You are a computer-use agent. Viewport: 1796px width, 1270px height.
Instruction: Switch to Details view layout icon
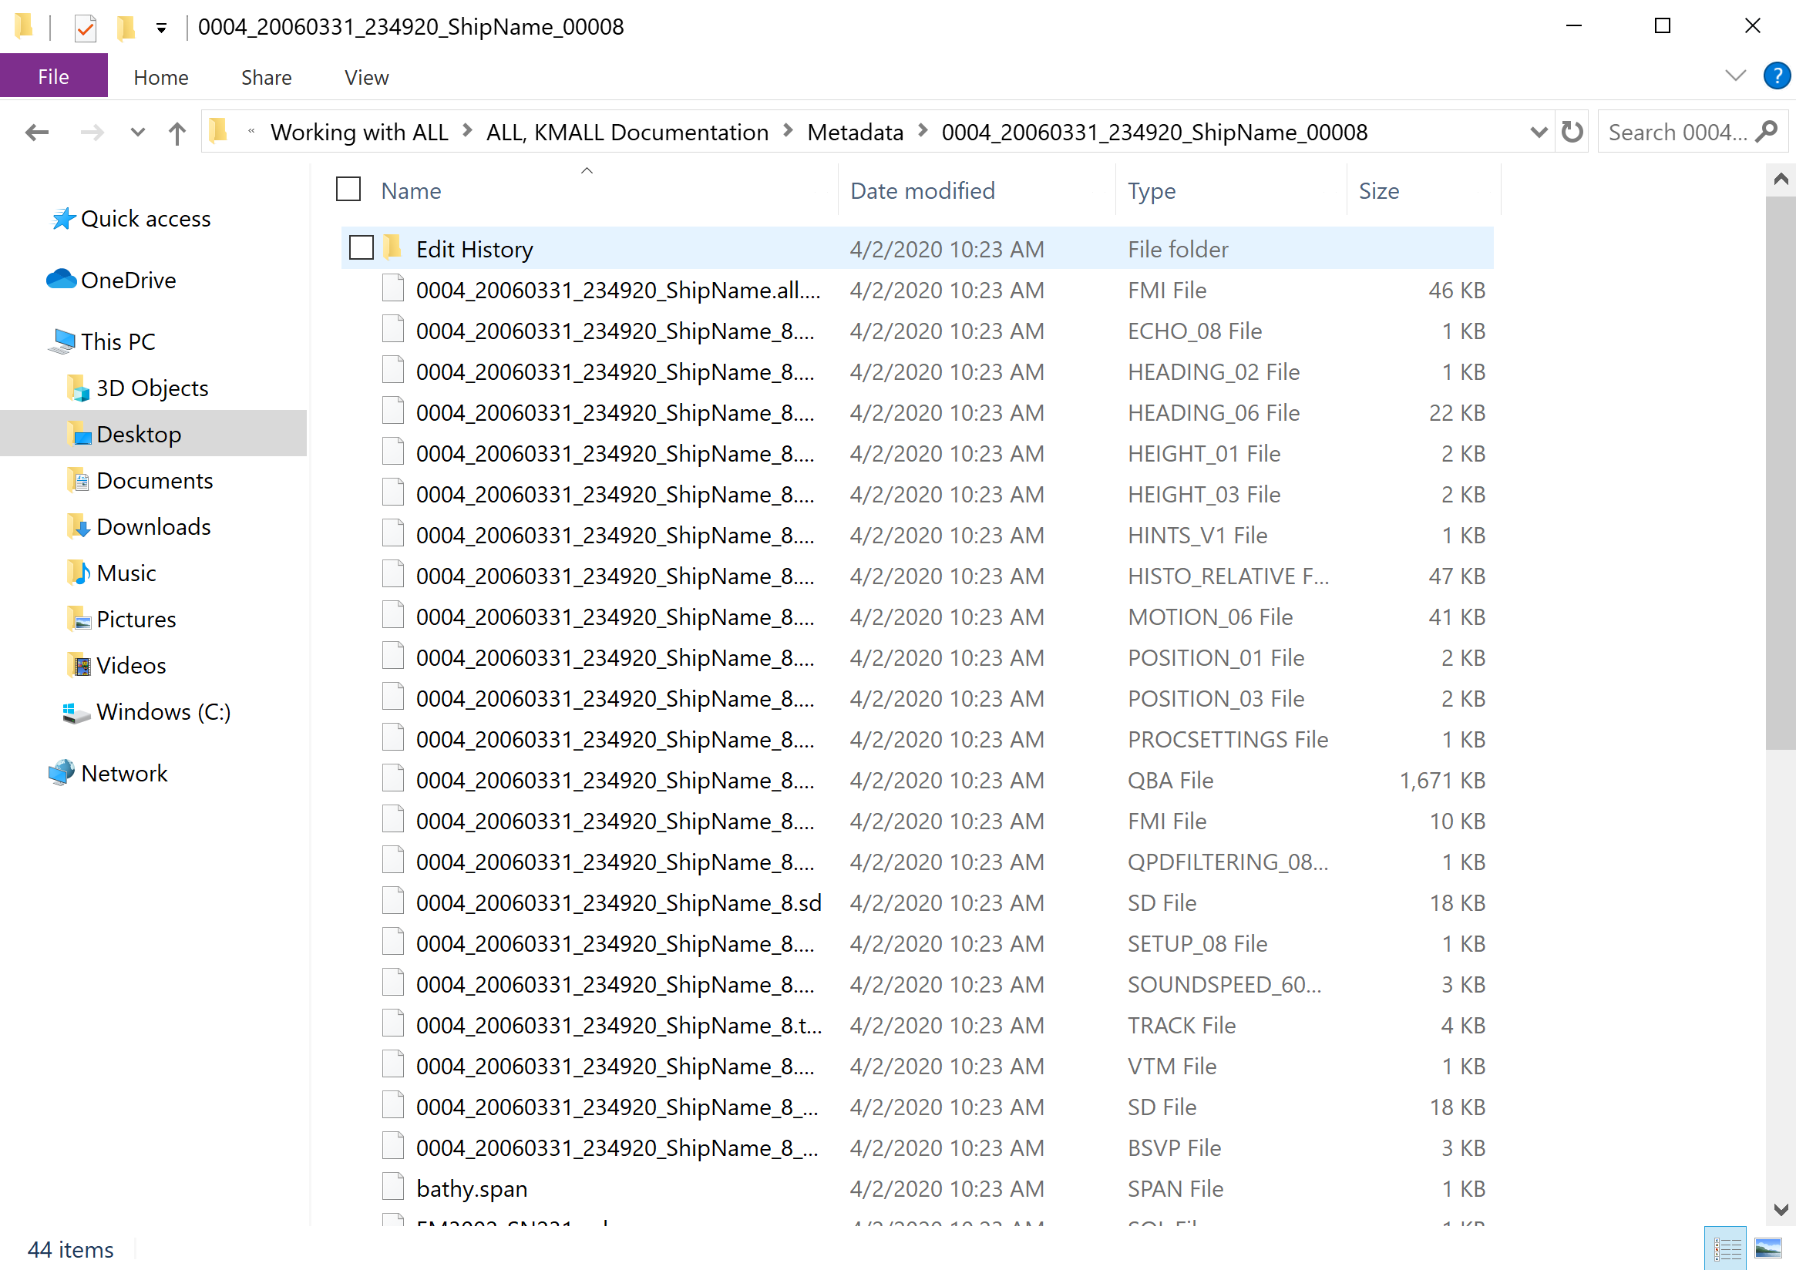point(1726,1248)
